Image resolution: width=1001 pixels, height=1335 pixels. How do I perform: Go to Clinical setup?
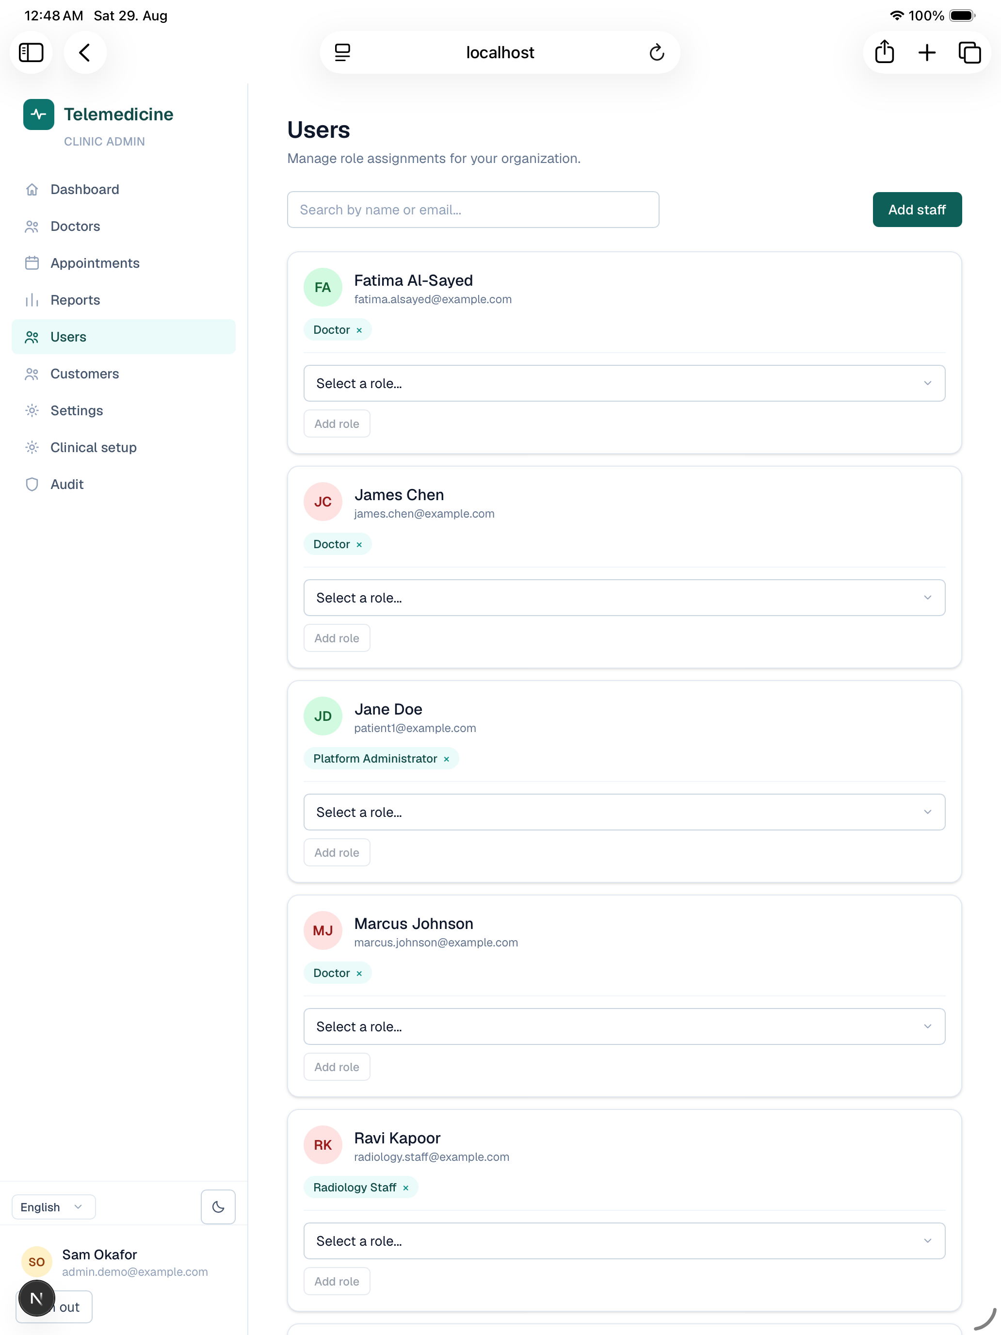coord(124,447)
